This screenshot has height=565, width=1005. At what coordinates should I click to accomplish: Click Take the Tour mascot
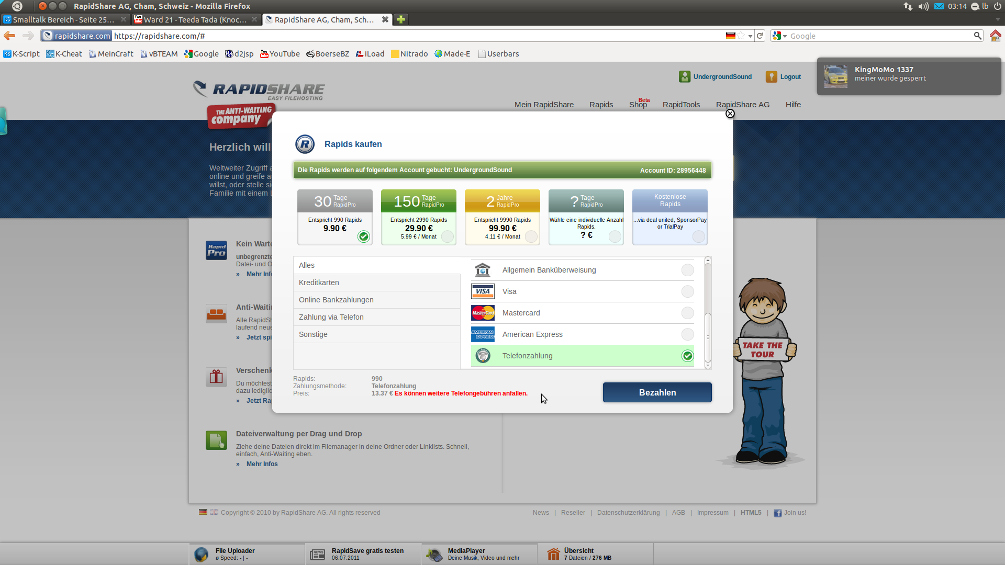[763, 371]
